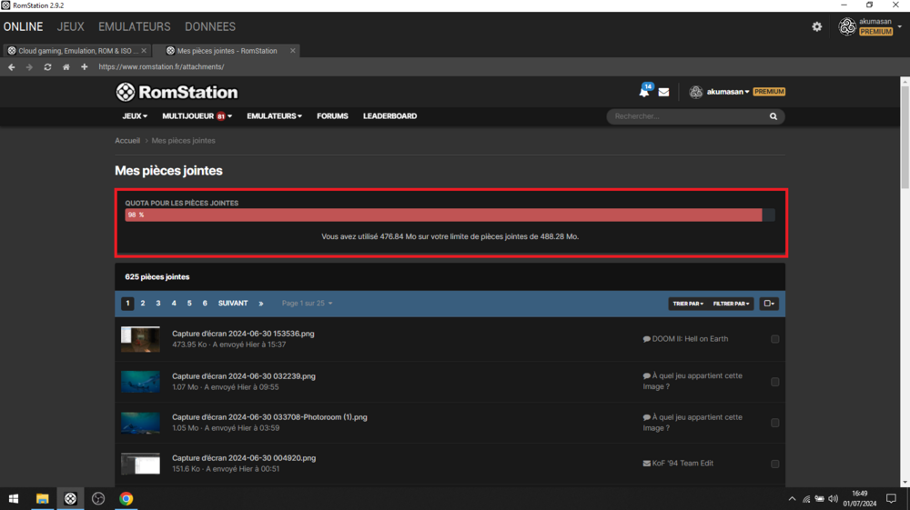Click the Rechercher search field
Image resolution: width=910 pixels, height=510 pixels.
click(x=687, y=116)
